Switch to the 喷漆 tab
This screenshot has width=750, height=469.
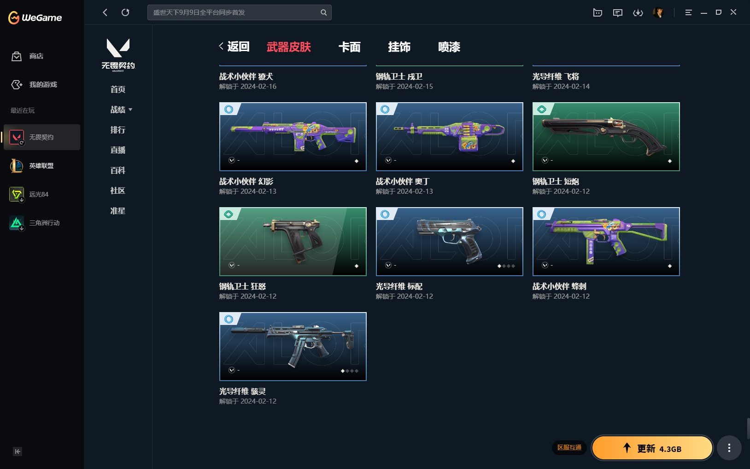449,47
